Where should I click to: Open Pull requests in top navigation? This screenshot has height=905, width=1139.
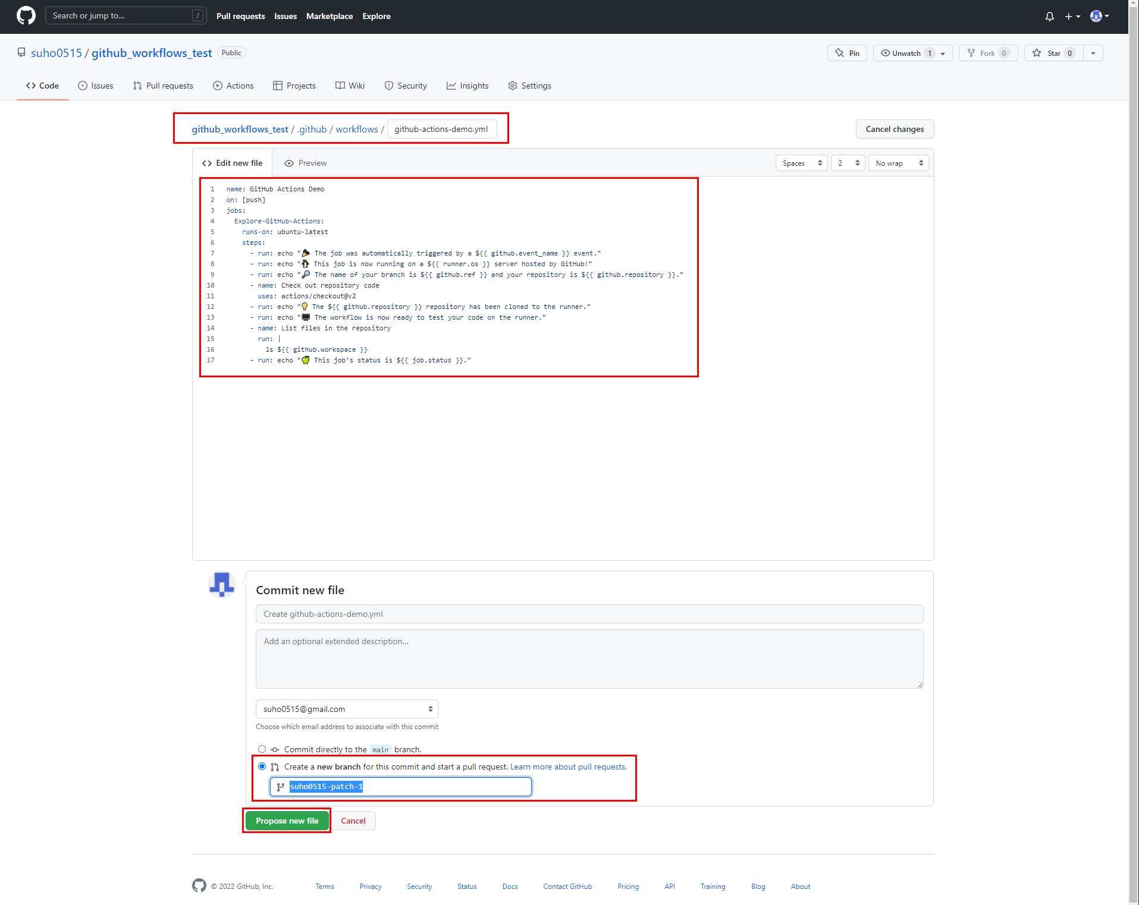tap(240, 16)
